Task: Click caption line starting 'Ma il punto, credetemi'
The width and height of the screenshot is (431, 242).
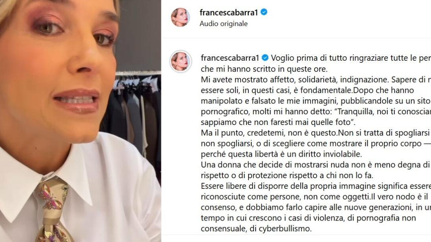Action: pos(316,133)
